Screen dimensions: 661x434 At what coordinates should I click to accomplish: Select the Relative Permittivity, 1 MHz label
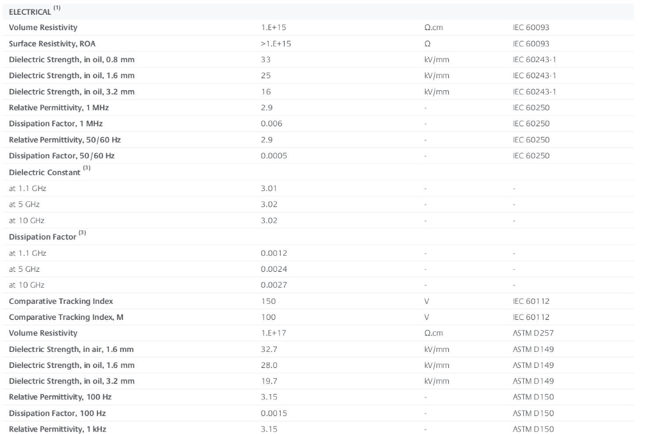[x=58, y=108]
